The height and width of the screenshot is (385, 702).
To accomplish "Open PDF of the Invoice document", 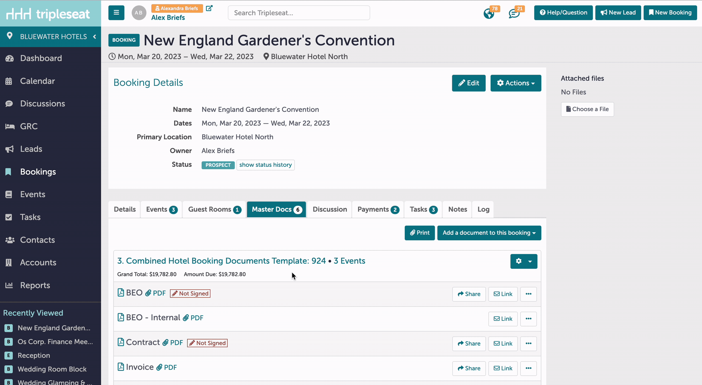I will (166, 367).
